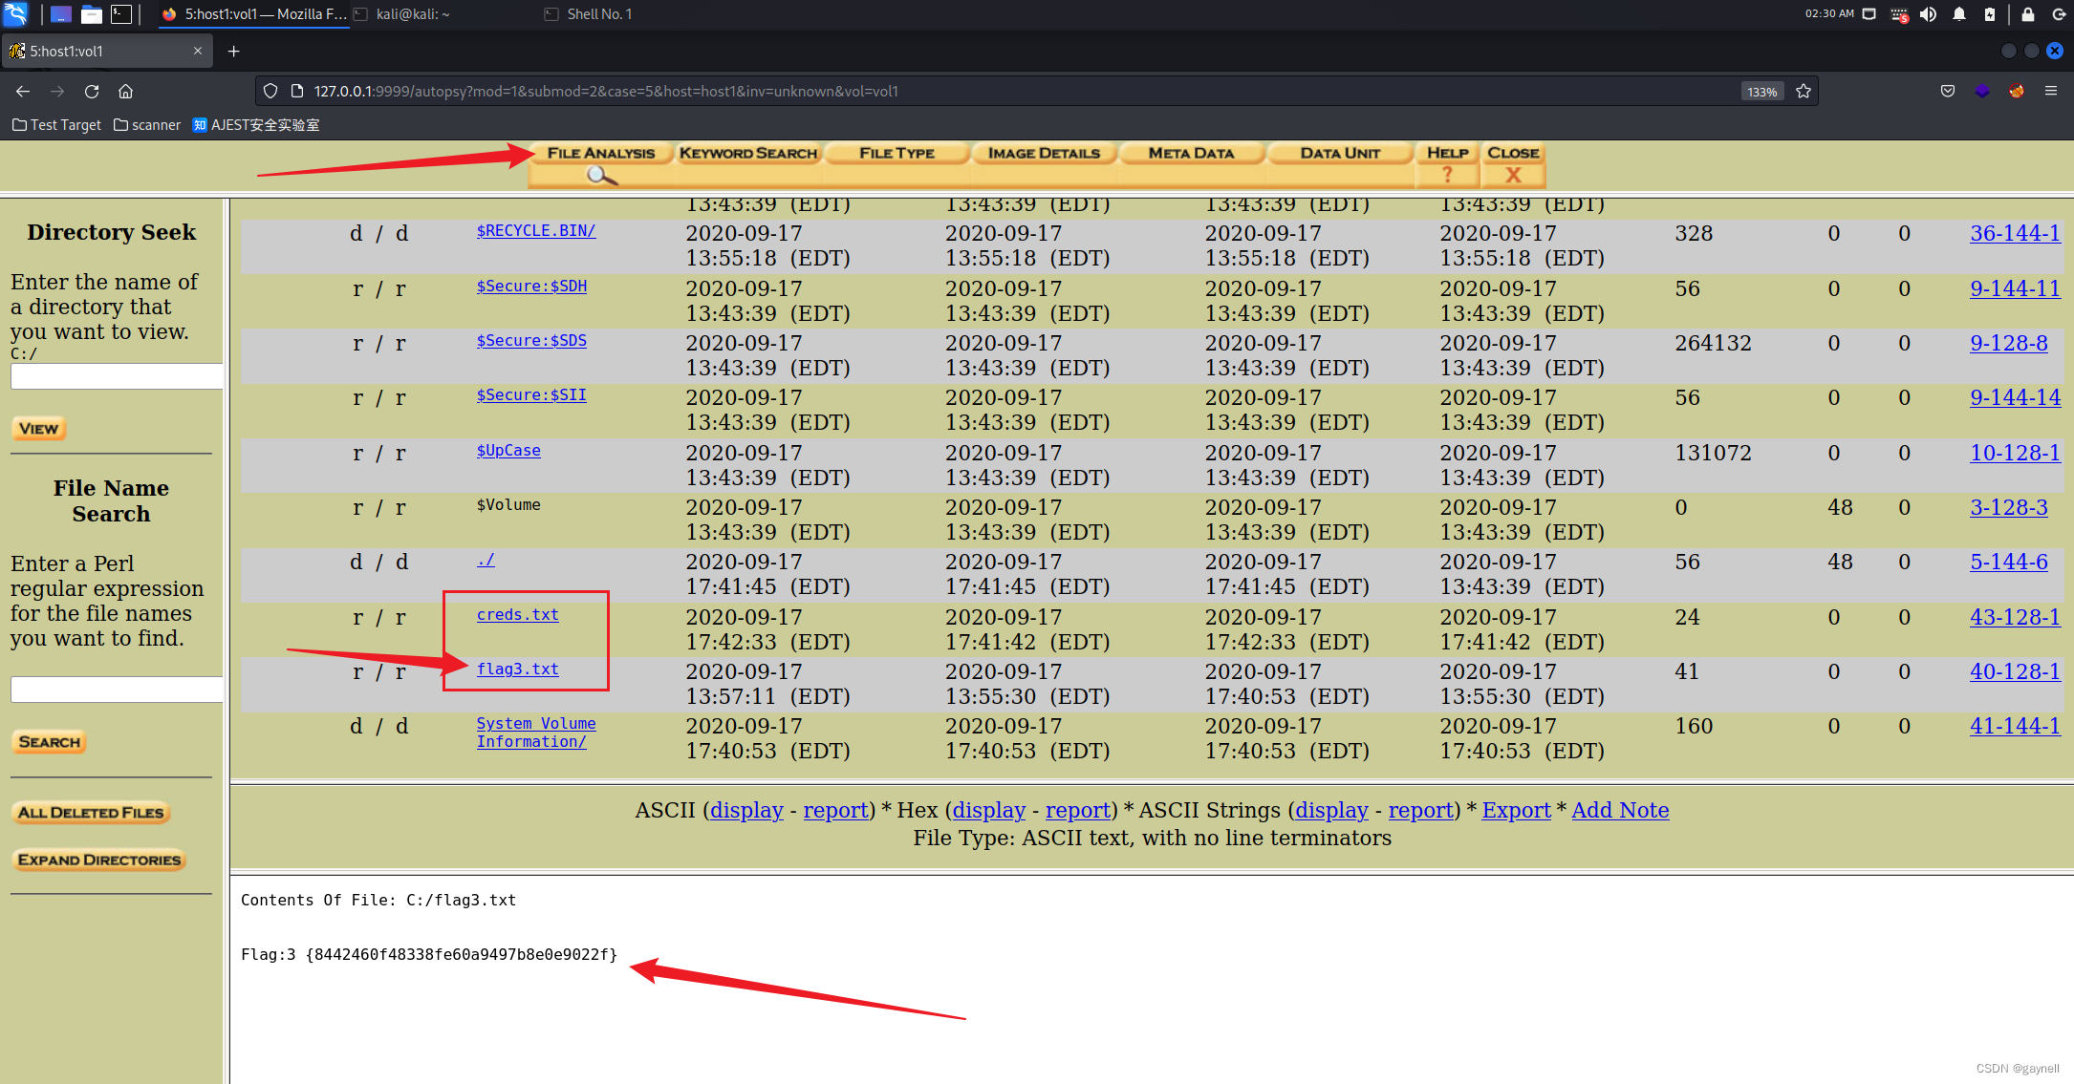
Task: Expand the System Volume Information directory
Action: coord(535,732)
